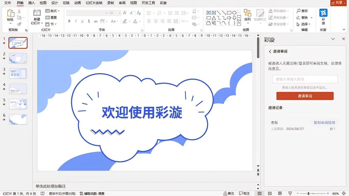Viewport: 349px width, 196px height.
Task: Click the 复制审阅链接 copy link
Action: click(x=324, y=122)
